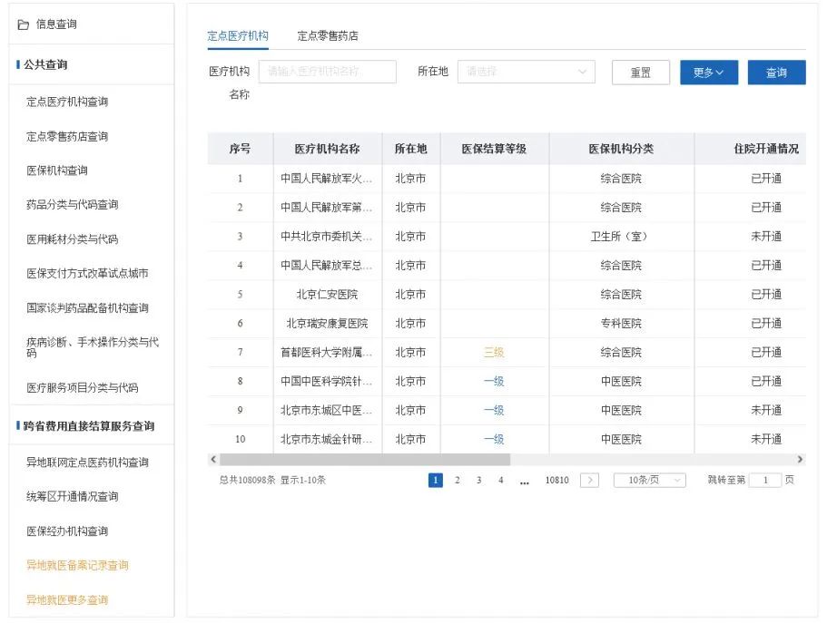
Task: Open 异地就医更多查询 link
Action: coord(67,599)
